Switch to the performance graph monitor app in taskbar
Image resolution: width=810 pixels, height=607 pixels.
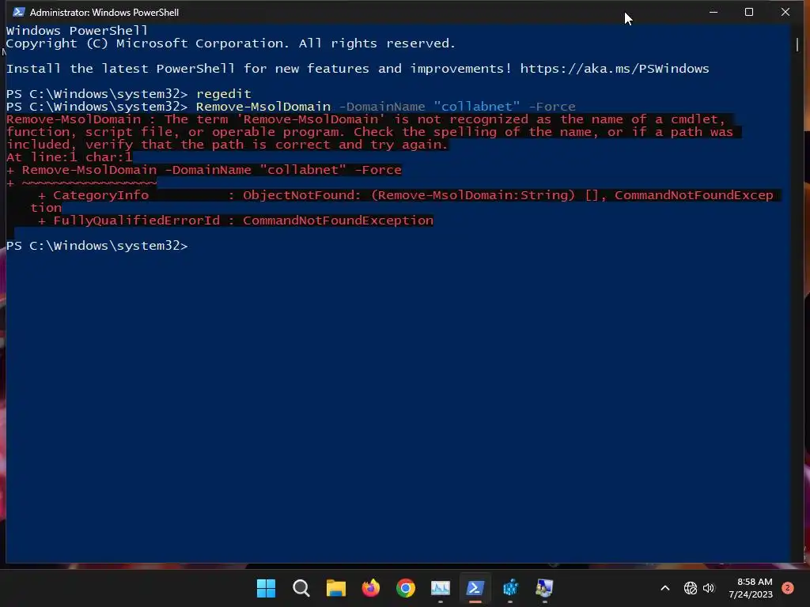[x=441, y=588]
